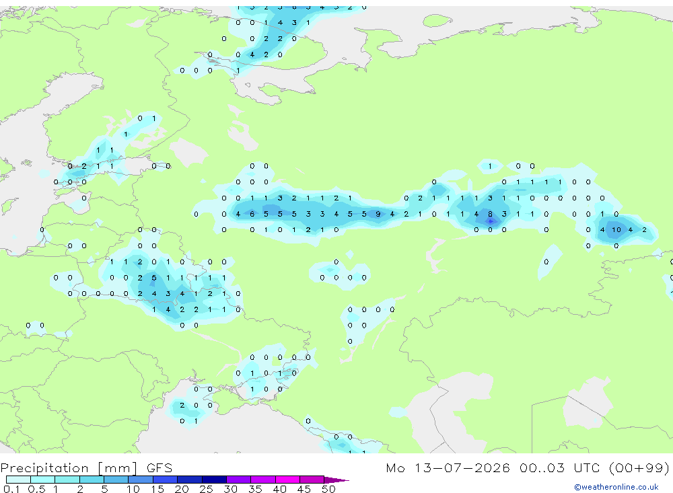Click the legend label "30"
The image size is (673, 493).
pos(230,489)
